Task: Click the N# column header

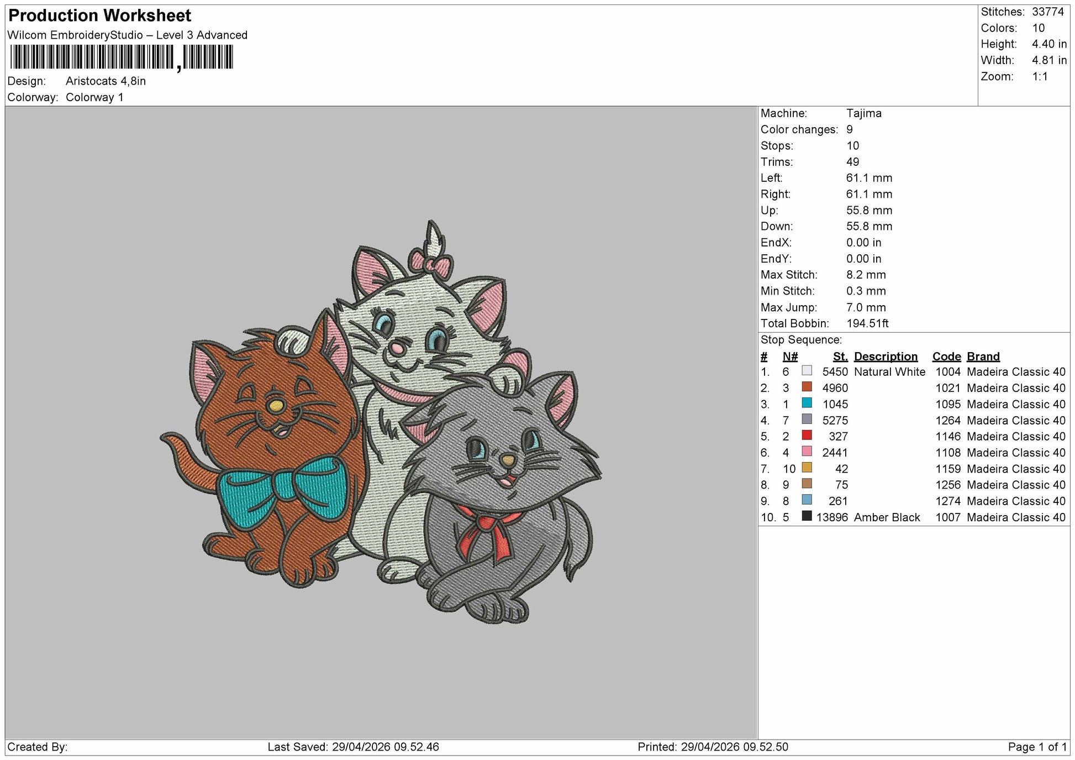Action: (790, 357)
